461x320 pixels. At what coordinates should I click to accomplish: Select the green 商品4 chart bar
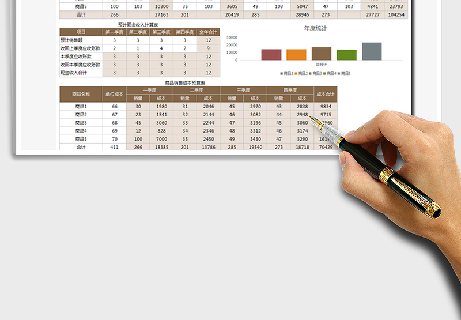[x=346, y=55]
